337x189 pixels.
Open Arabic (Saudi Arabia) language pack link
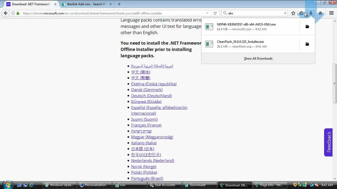[152, 66]
